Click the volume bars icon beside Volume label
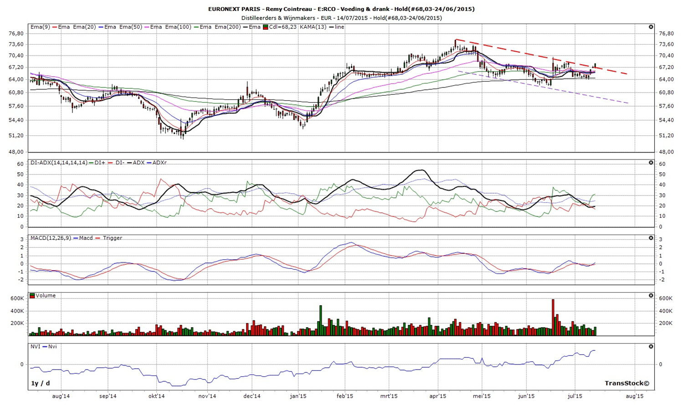Screen dimensions: 683x406 32,296
